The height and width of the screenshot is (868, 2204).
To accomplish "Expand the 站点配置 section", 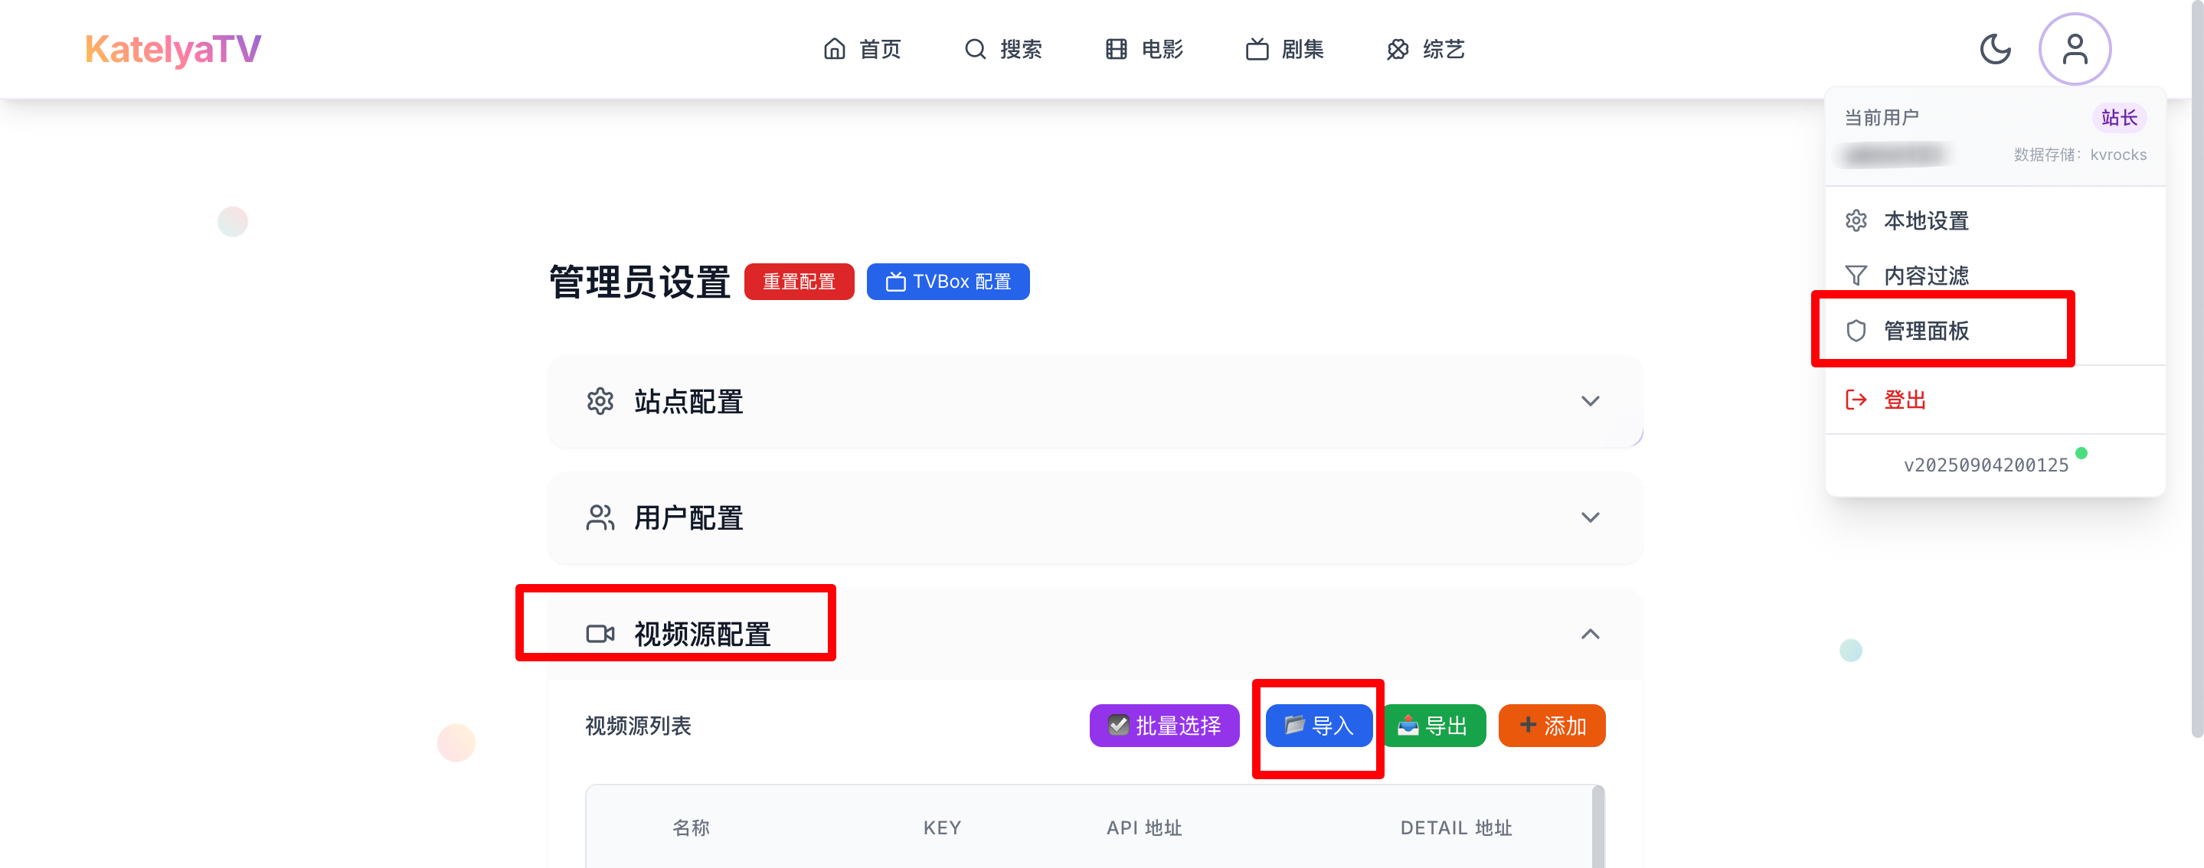I will (1589, 401).
